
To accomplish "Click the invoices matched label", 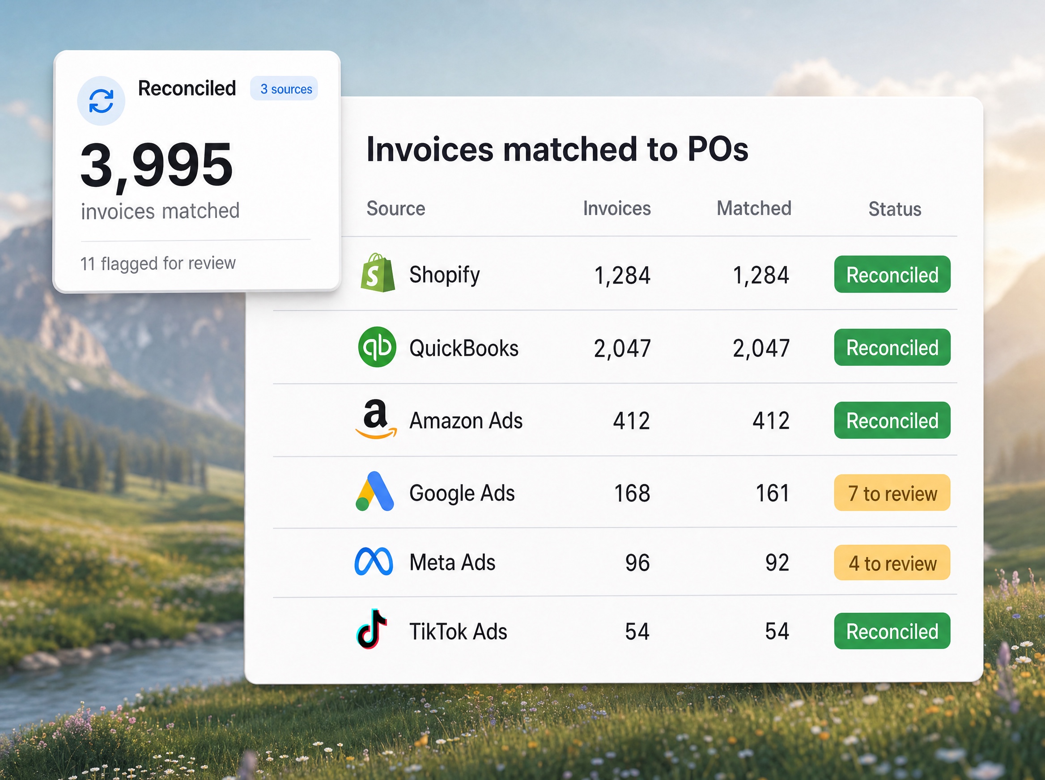I will (x=160, y=211).
